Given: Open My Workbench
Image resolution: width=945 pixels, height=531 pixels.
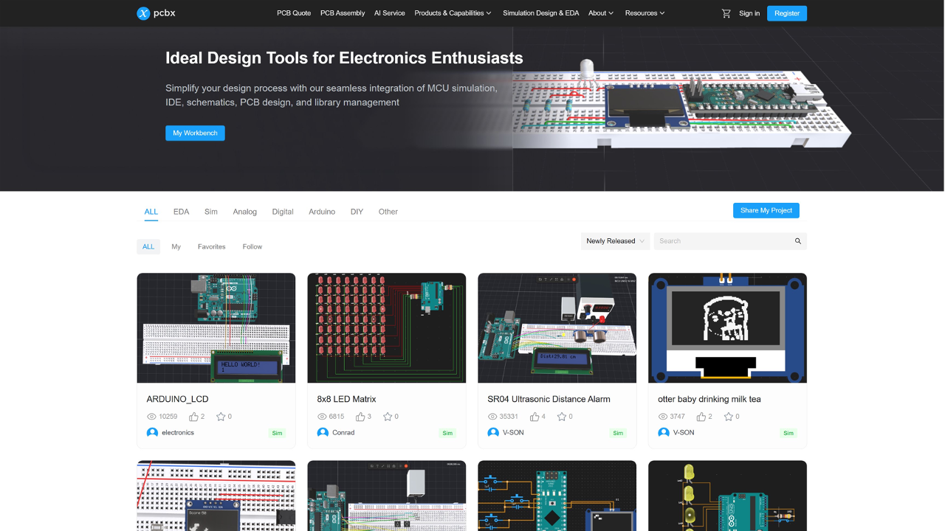Looking at the screenshot, I should [195, 133].
